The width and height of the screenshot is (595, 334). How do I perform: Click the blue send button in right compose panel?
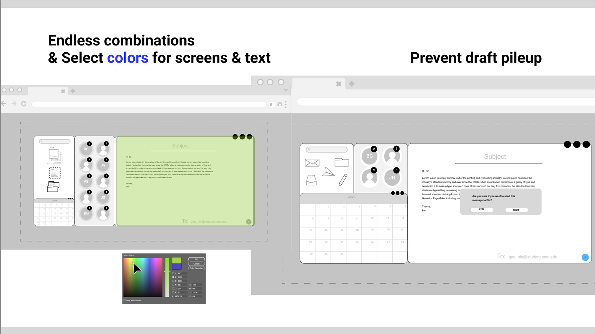(x=585, y=257)
